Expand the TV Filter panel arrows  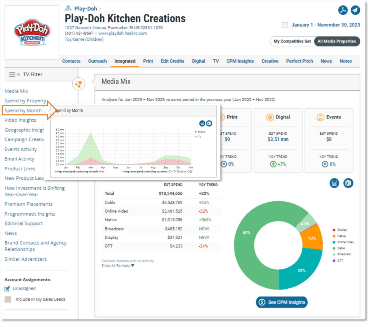coord(19,75)
